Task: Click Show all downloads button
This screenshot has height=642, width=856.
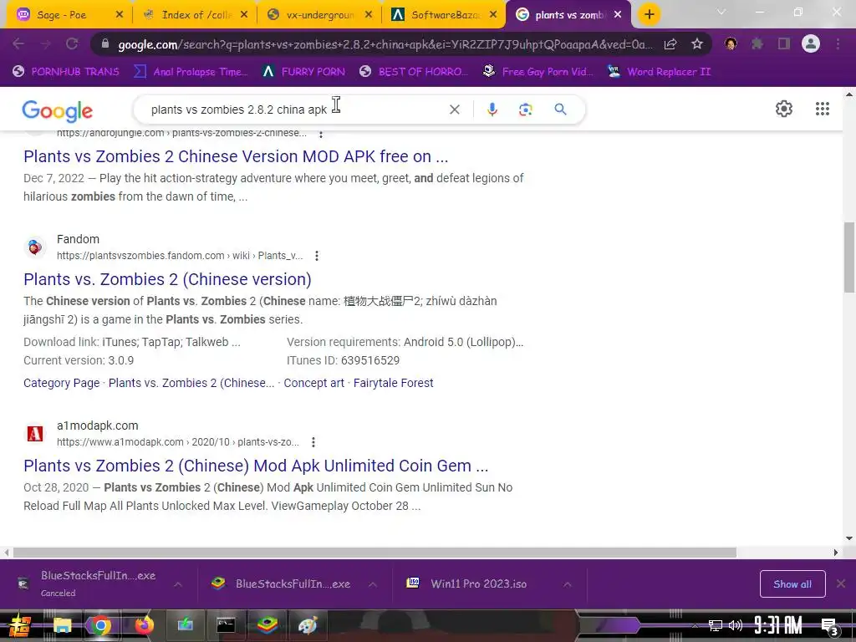Action: click(x=792, y=583)
